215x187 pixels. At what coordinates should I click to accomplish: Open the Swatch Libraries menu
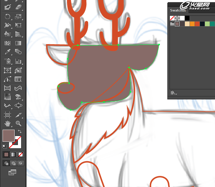coord(174,93)
